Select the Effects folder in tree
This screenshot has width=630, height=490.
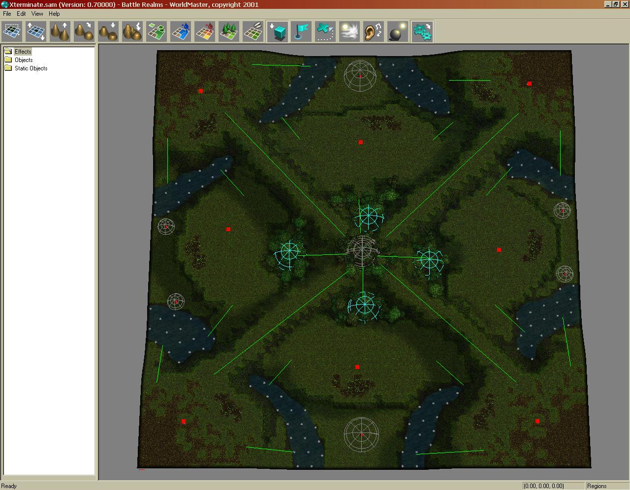(x=23, y=52)
